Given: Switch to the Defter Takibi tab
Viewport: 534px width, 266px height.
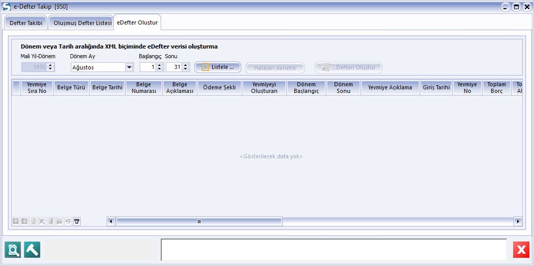Looking at the screenshot, I should point(26,23).
